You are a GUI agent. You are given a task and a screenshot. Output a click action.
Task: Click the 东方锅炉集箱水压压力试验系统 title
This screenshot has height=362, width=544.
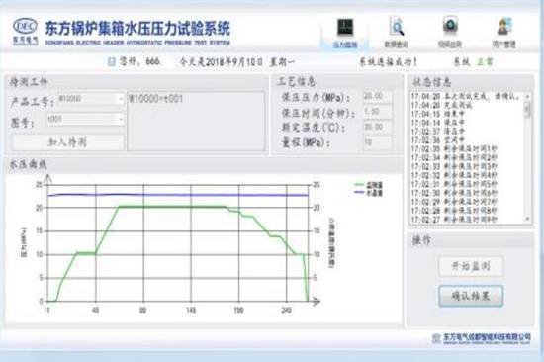coord(137,28)
